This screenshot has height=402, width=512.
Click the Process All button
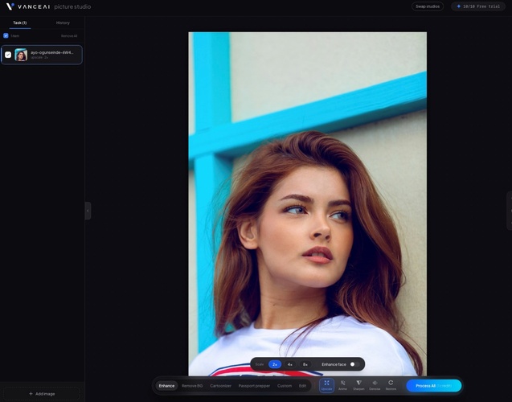click(434, 386)
